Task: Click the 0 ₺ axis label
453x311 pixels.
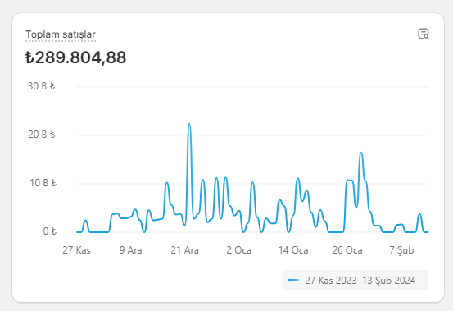Action: coord(50,231)
